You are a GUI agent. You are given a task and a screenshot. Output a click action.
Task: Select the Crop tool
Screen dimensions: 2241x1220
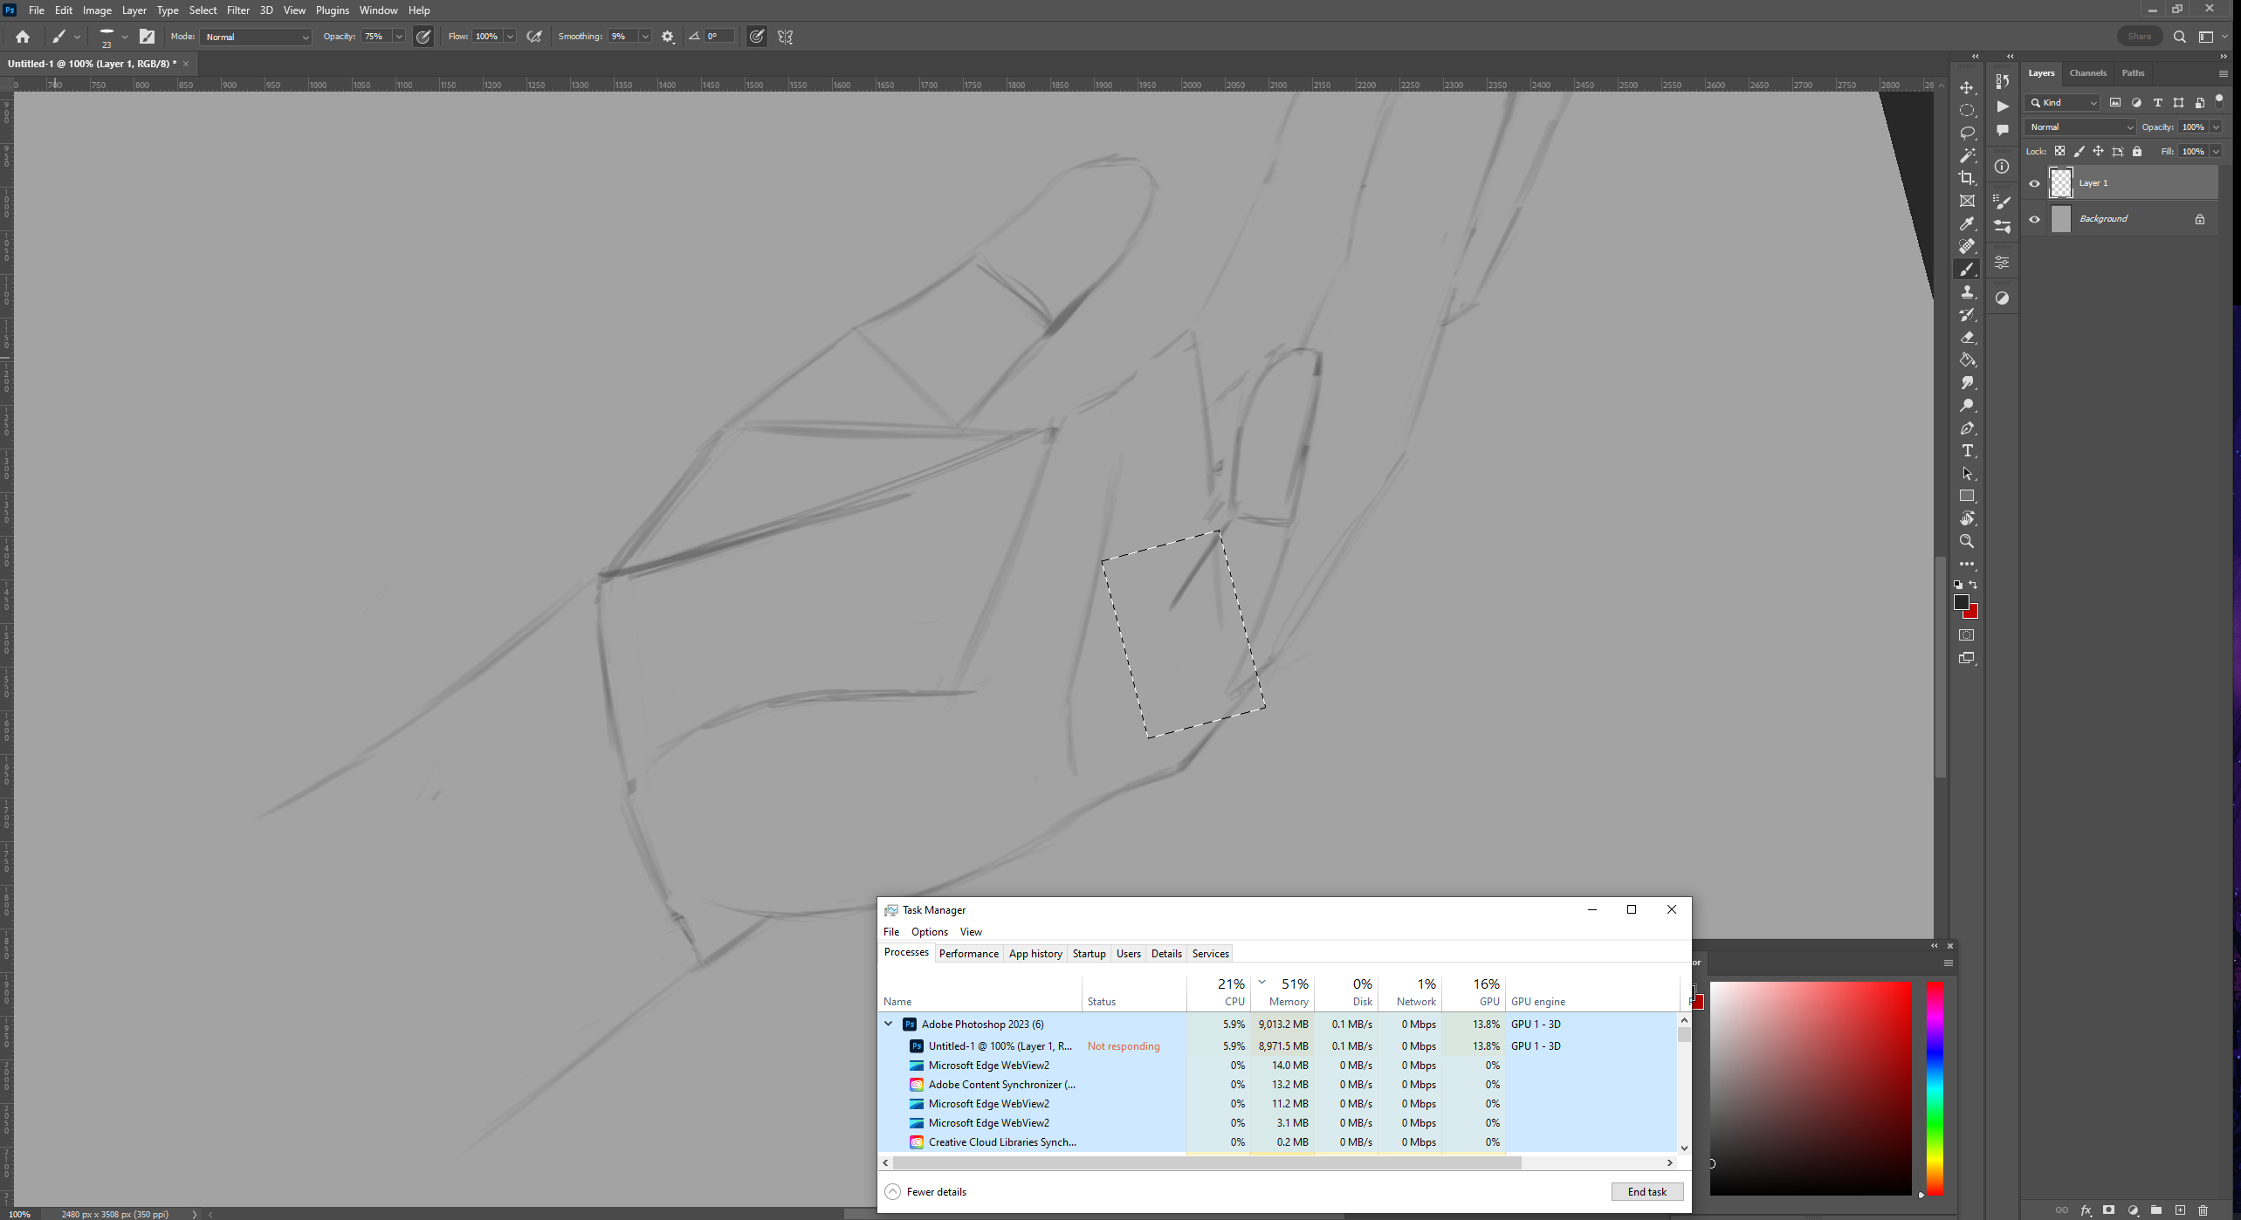pos(1966,178)
